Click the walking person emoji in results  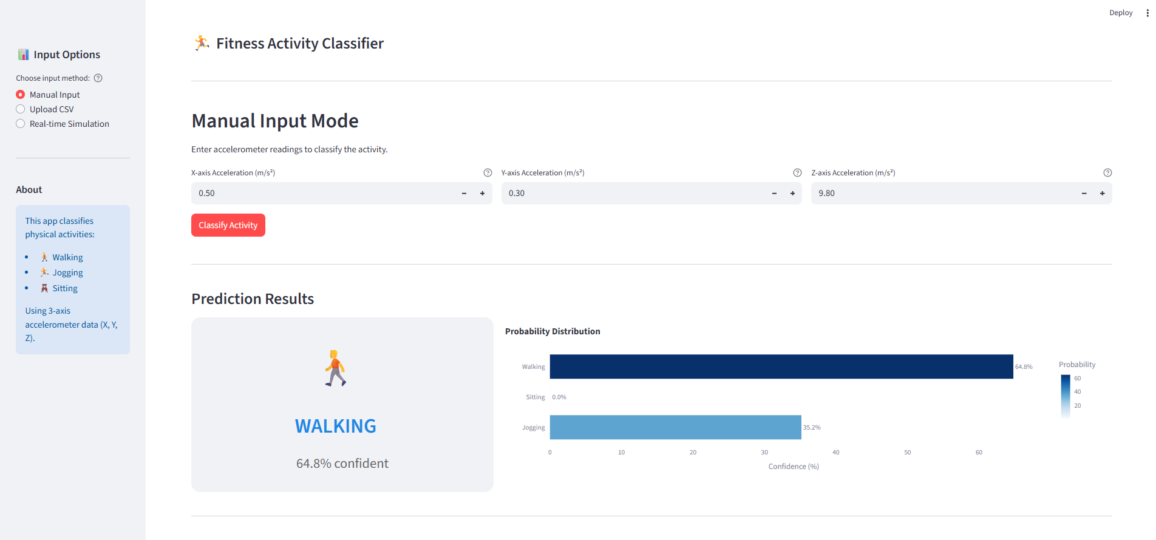[x=335, y=368]
